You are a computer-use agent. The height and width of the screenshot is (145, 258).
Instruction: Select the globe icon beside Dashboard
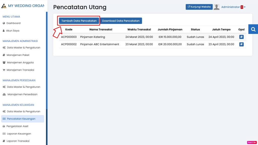tap(4, 23)
